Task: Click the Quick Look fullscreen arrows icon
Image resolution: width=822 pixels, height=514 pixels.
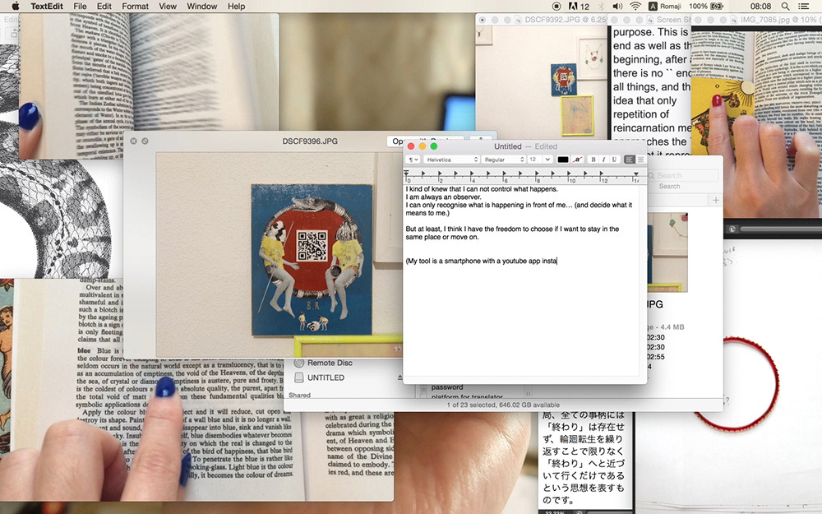Action: 145,141
